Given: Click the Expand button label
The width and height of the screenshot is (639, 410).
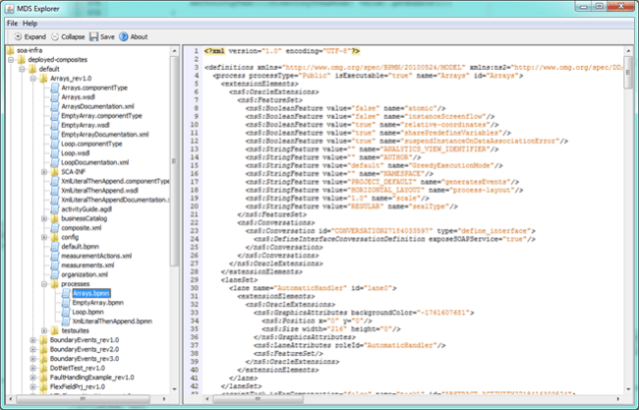Looking at the screenshot, I should pyautogui.click(x=35, y=37).
